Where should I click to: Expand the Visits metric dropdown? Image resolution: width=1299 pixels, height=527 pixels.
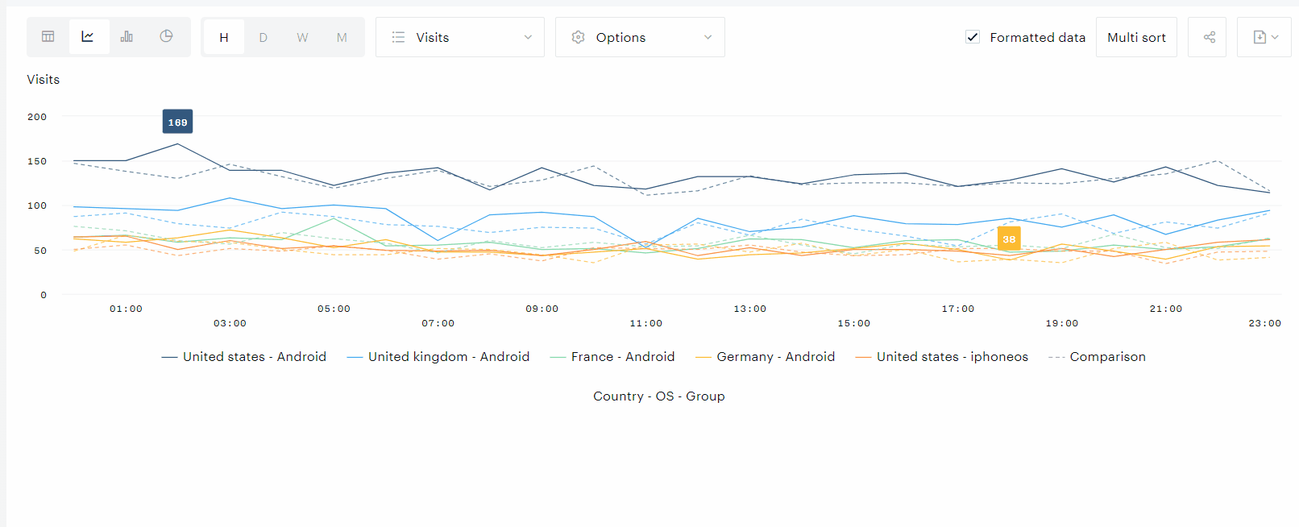528,37
